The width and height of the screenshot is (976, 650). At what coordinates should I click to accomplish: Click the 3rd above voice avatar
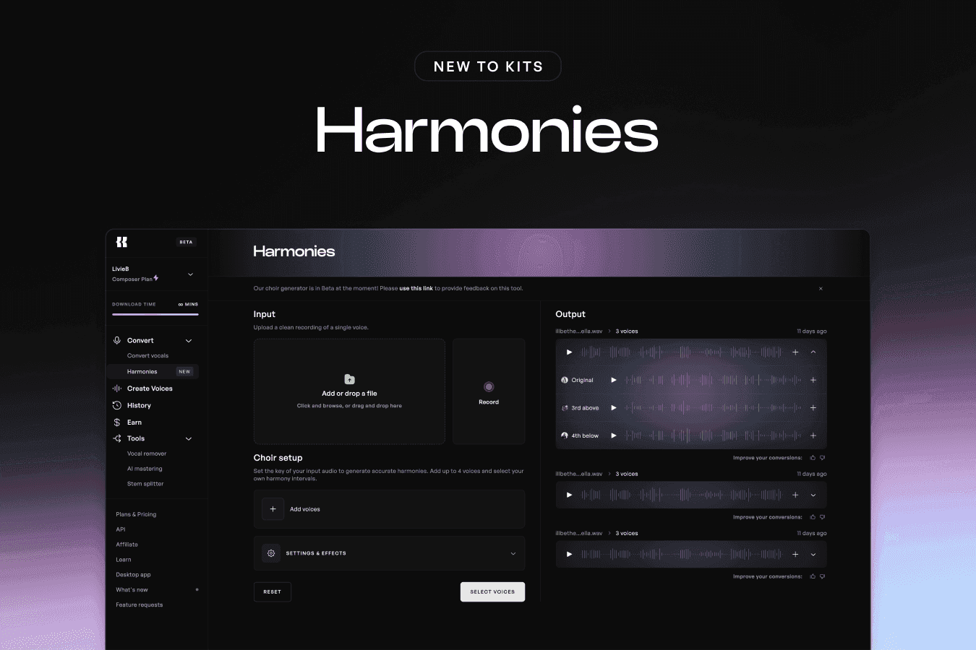(x=565, y=408)
